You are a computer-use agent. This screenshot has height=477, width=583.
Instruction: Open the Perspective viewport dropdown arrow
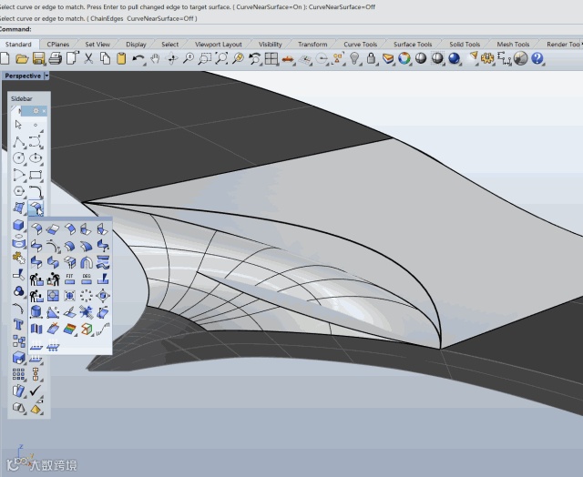point(48,76)
